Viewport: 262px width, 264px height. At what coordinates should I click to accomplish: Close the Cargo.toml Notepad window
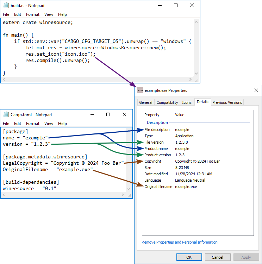click(x=124, y=114)
